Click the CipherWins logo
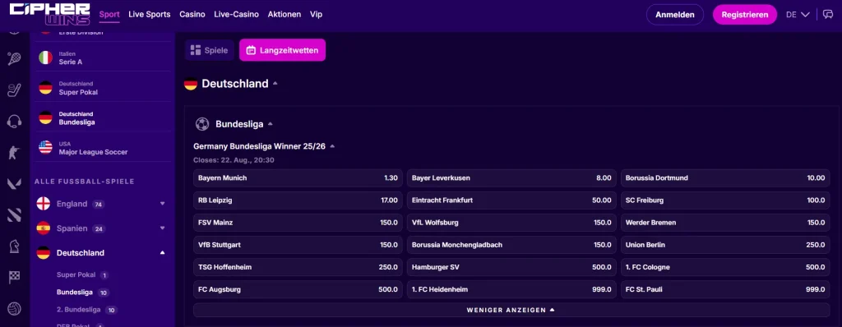Image resolution: width=842 pixels, height=327 pixels. (x=49, y=15)
